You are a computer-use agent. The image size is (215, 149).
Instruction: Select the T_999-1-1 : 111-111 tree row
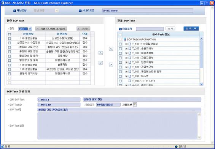click(x=143, y=81)
